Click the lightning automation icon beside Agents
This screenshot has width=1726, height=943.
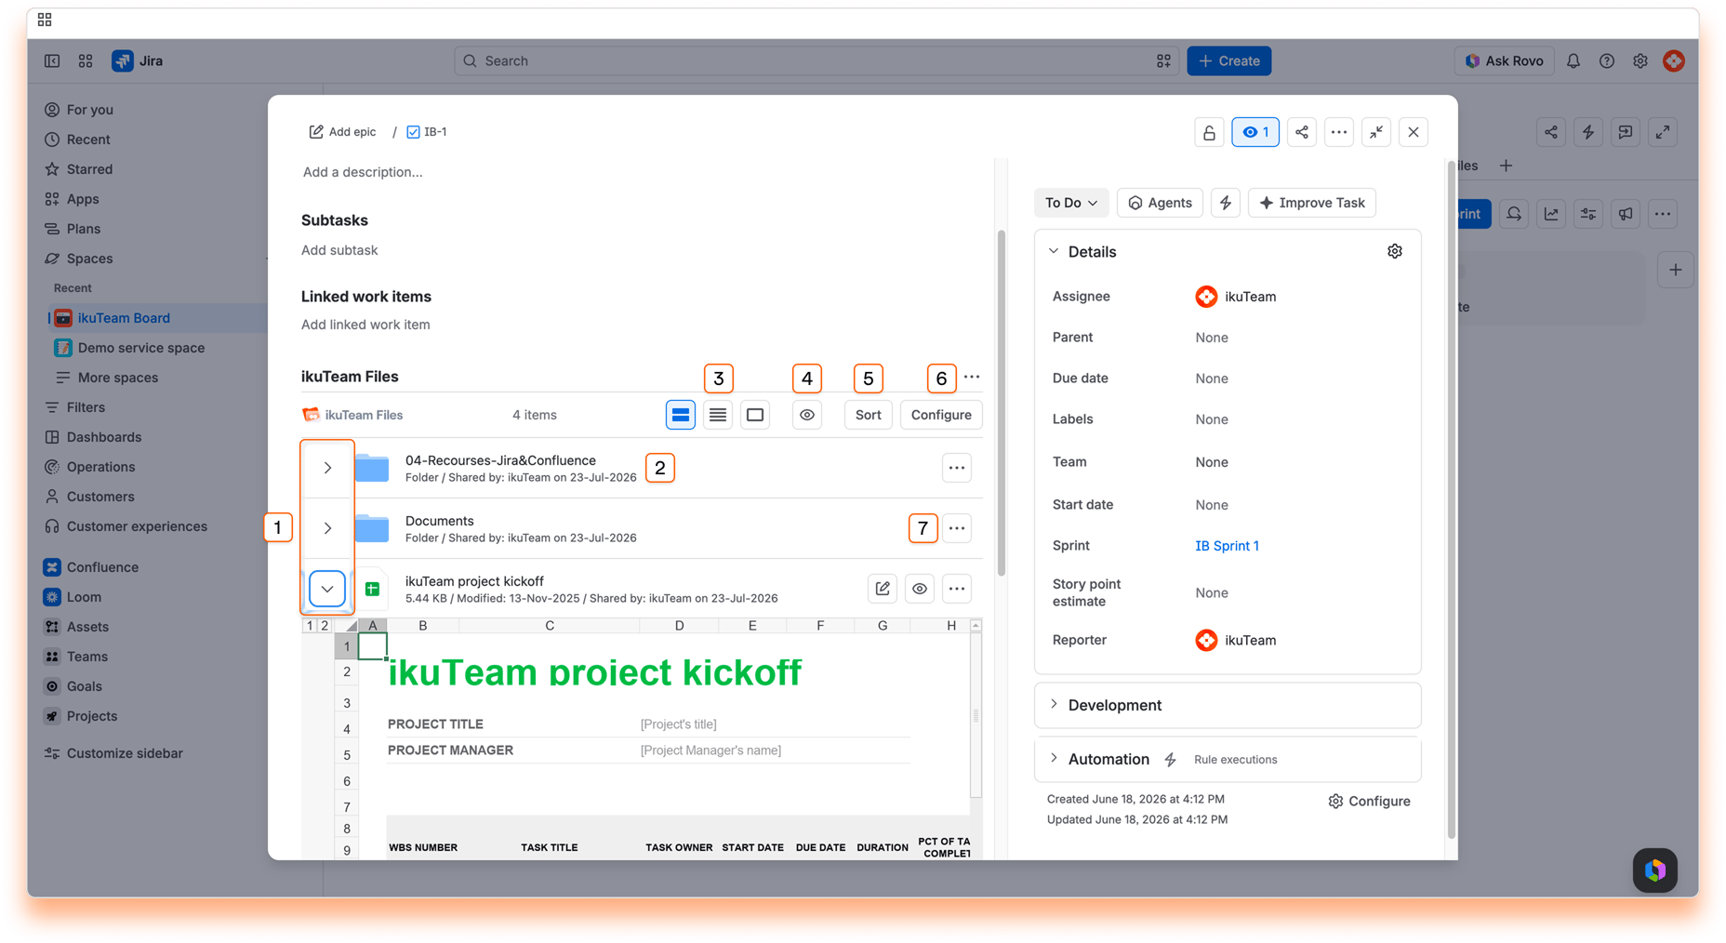click(x=1226, y=203)
